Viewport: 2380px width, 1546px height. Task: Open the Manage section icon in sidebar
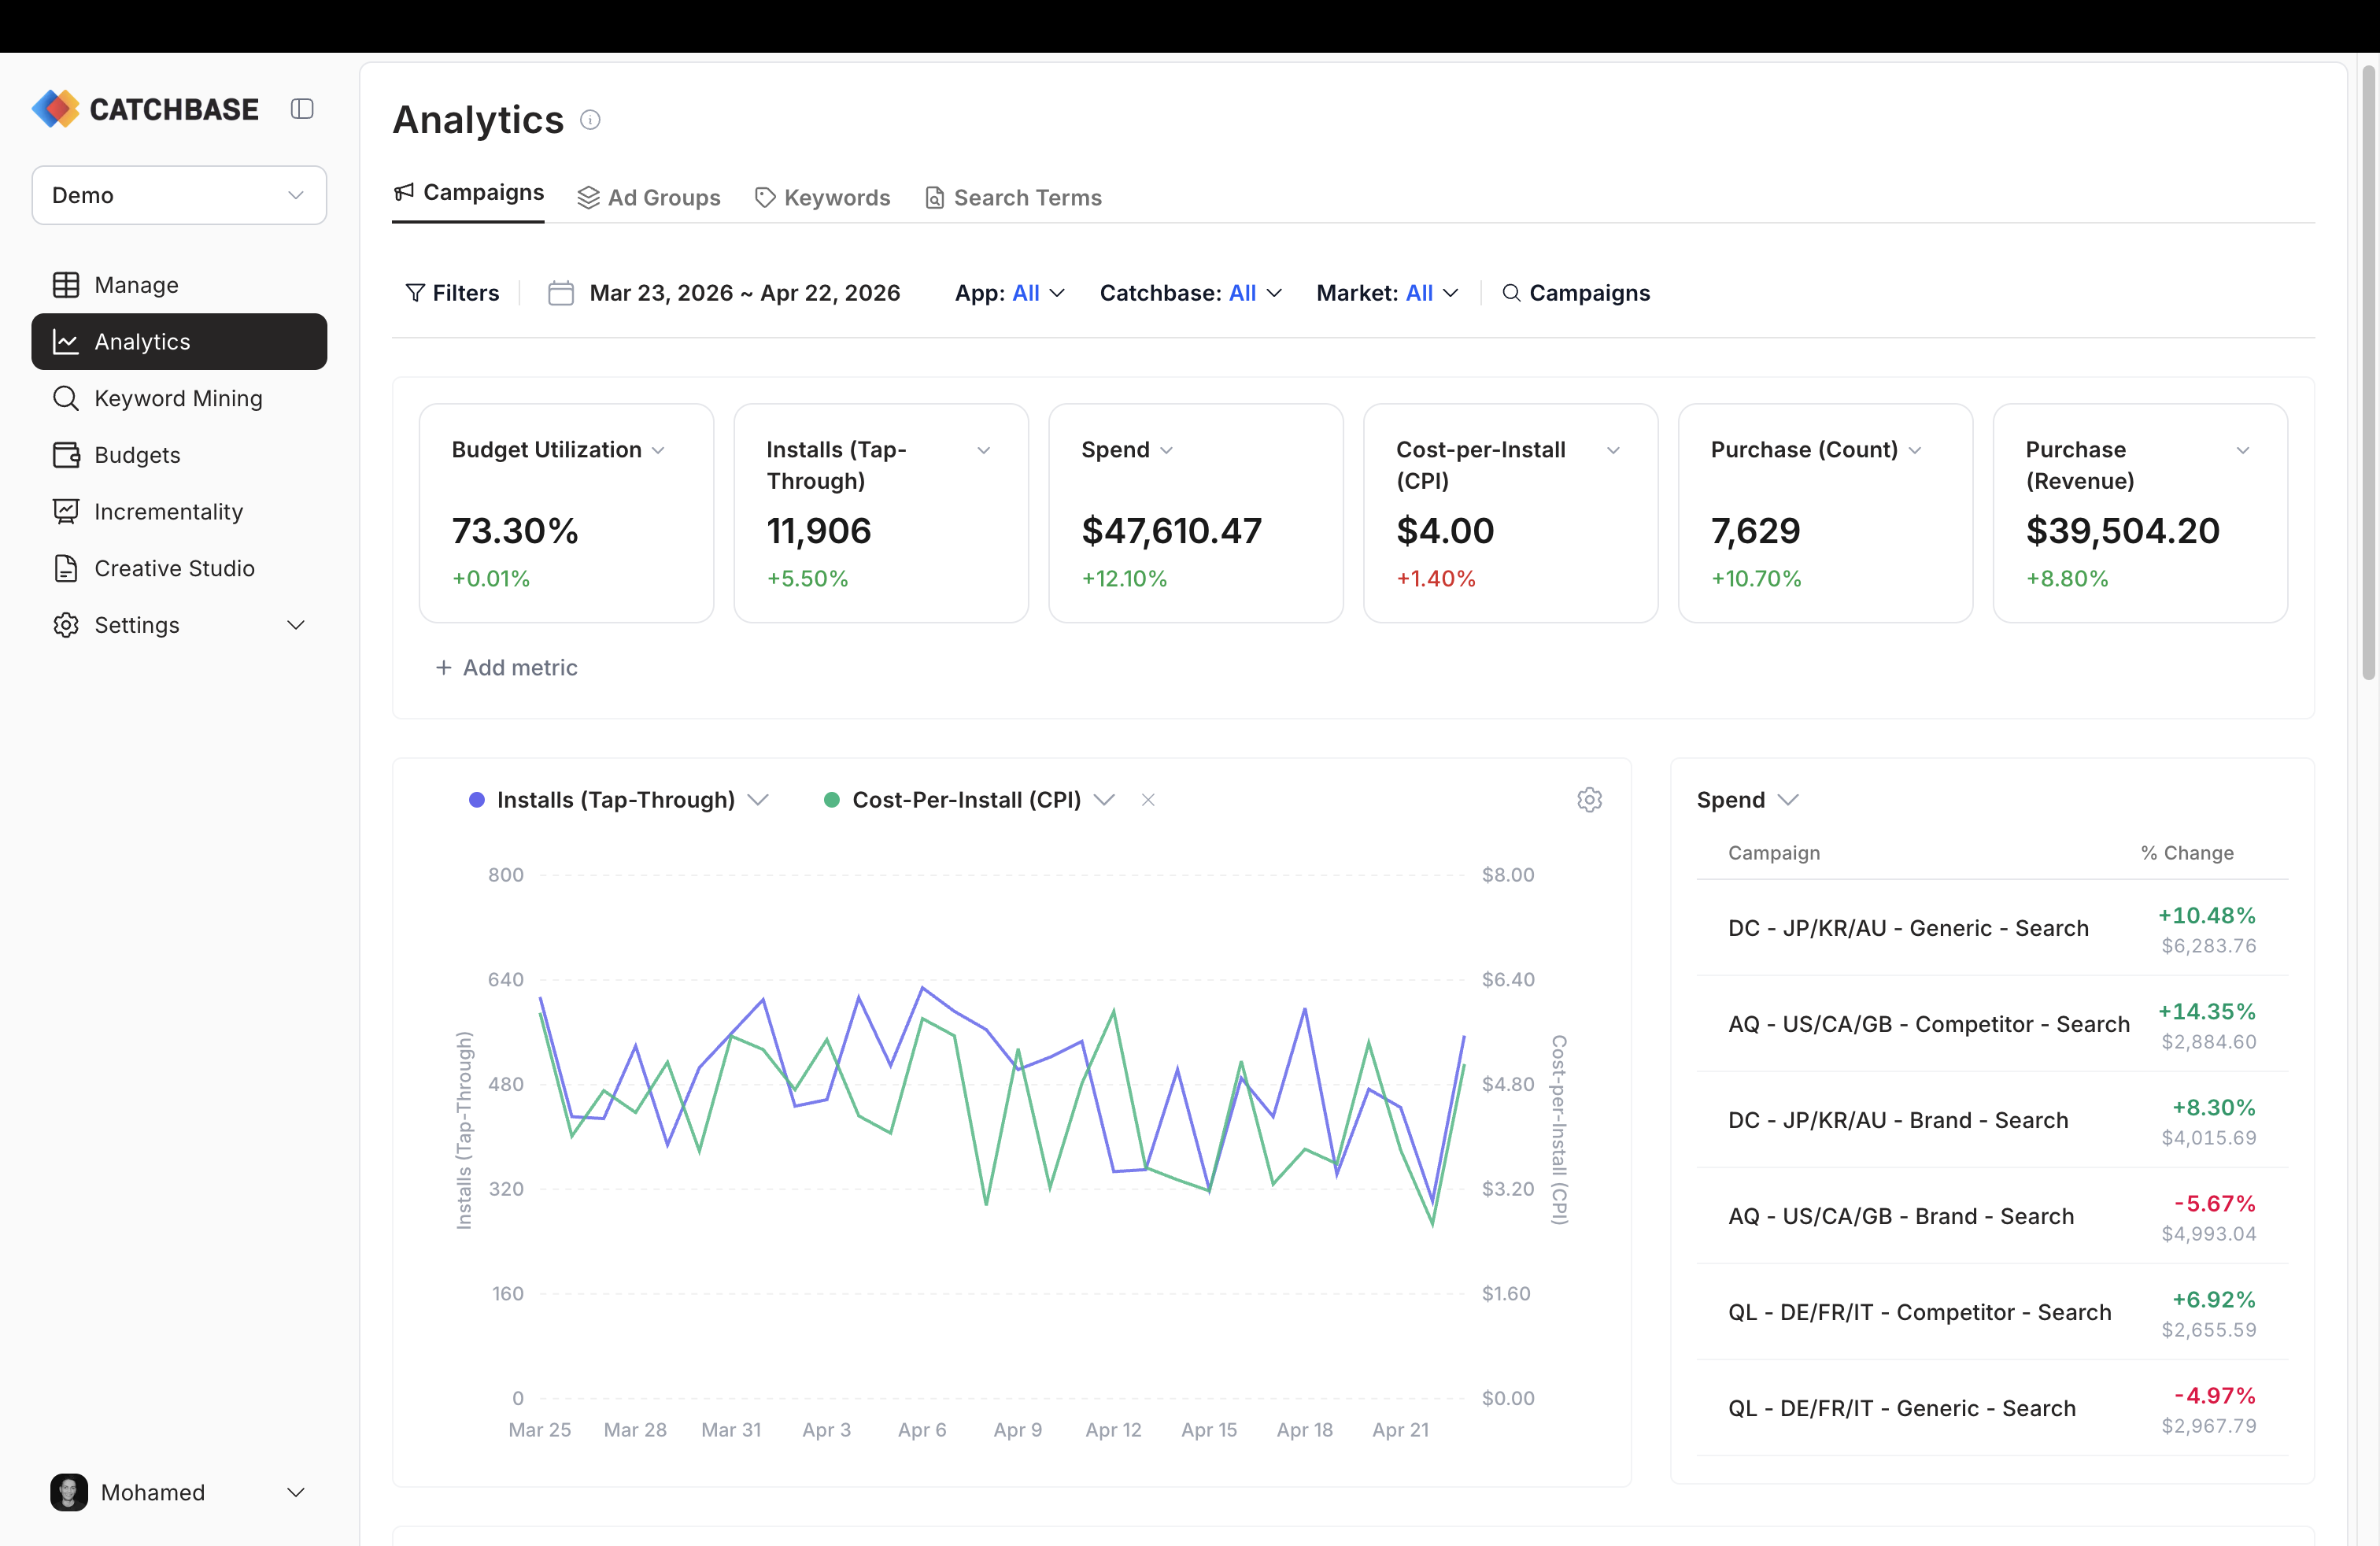point(66,284)
